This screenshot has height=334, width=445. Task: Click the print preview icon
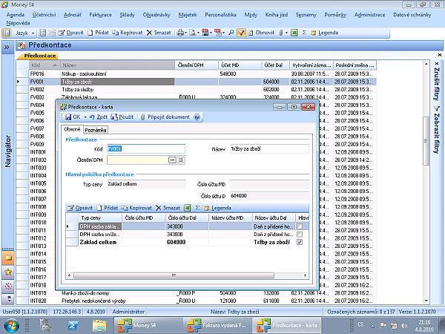[x=192, y=33]
